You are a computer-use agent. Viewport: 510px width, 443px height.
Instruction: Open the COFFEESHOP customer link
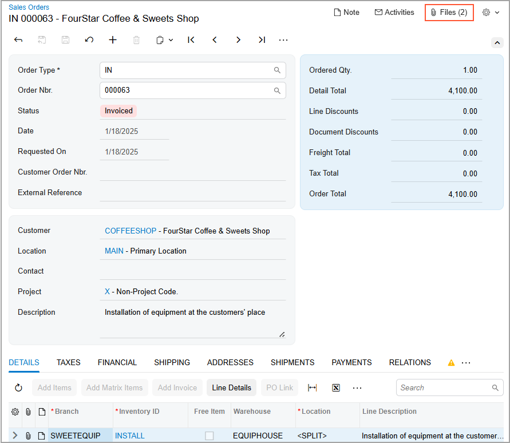(131, 231)
